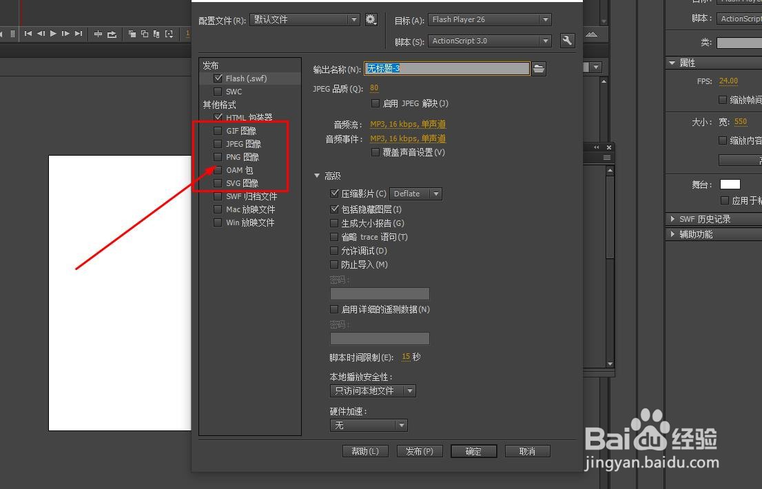Expand 辅助功能 section
The image size is (762, 489).
point(673,234)
